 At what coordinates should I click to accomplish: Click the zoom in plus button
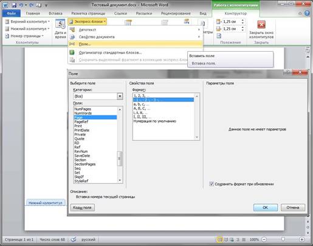[301, 240]
